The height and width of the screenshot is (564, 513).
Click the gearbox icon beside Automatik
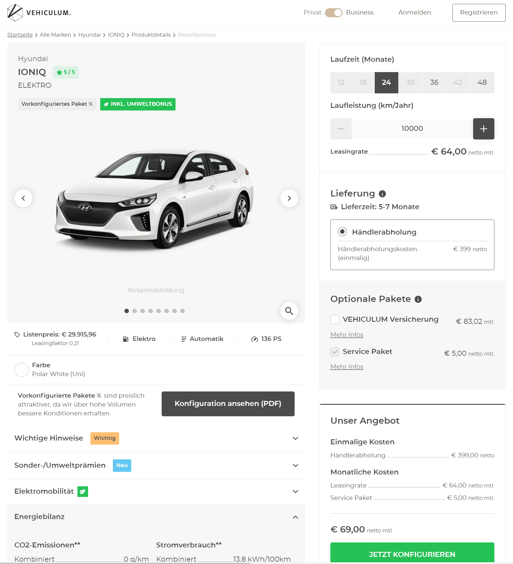tap(184, 339)
